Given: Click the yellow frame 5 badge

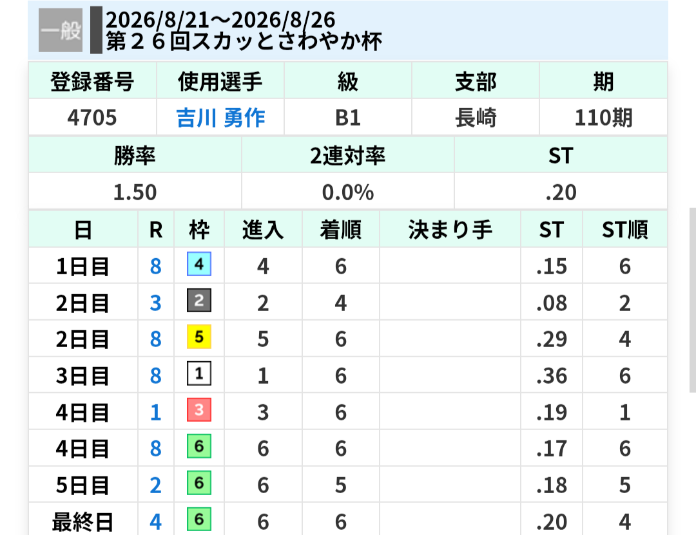Looking at the screenshot, I should pos(199,337).
